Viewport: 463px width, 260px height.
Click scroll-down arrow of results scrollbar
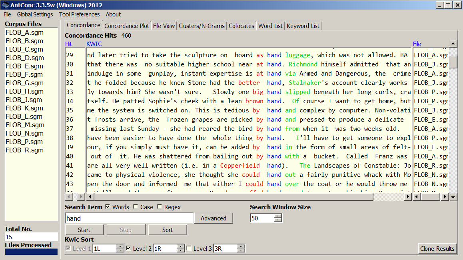pos(453,197)
